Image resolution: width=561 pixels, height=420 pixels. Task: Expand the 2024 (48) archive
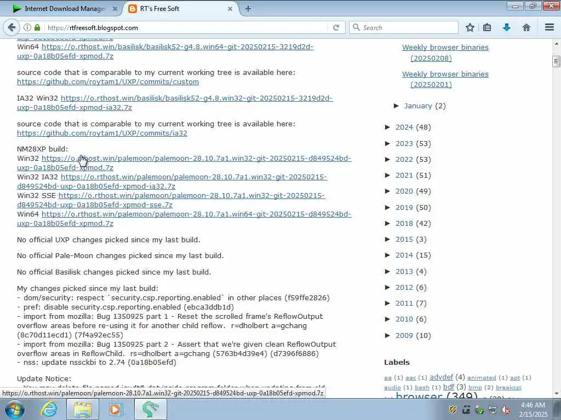click(x=387, y=127)
